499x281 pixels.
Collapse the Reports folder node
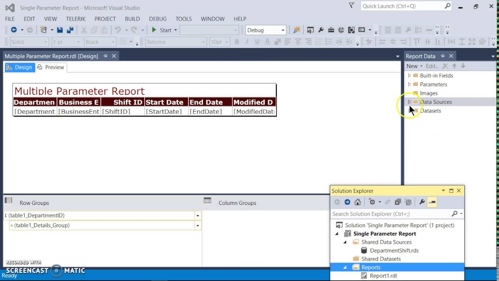click(345, 268)
